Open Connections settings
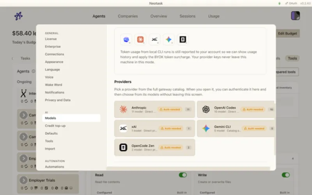 click(x=54, y=54)
